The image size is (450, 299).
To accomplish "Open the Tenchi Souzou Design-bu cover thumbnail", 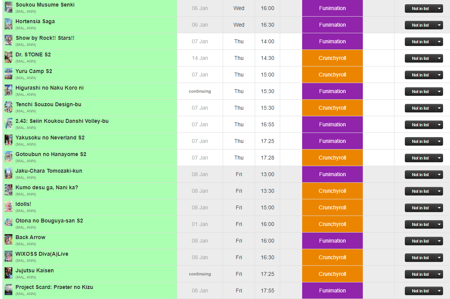I will pos(8,107).
